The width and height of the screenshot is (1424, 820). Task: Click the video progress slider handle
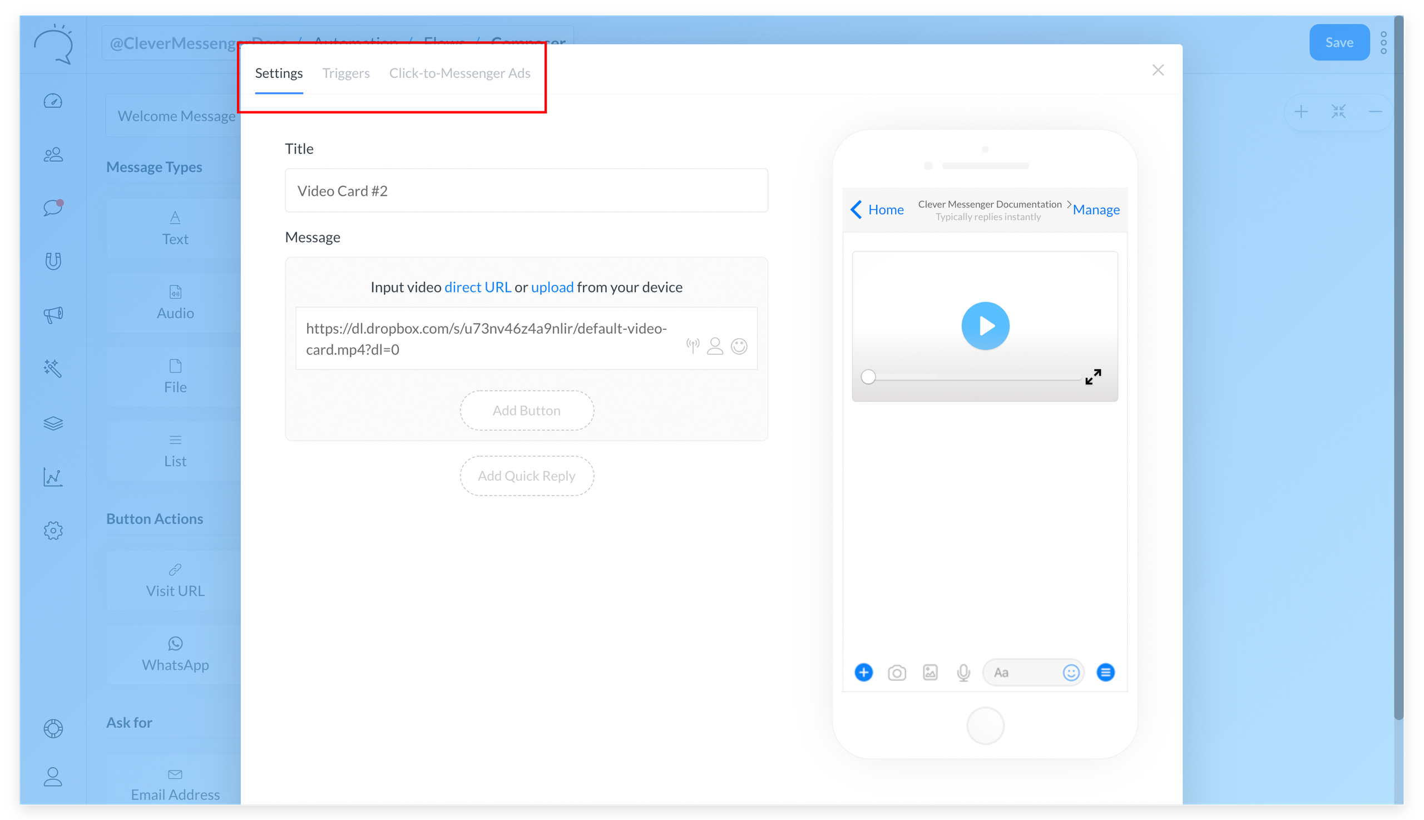868,377
